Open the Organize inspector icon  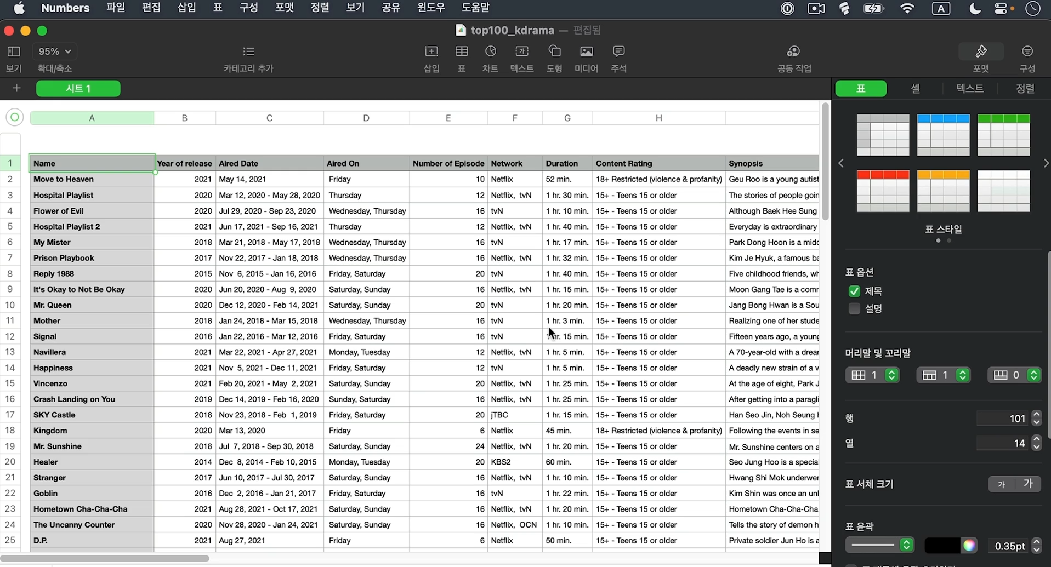(x=1027, y=51)
